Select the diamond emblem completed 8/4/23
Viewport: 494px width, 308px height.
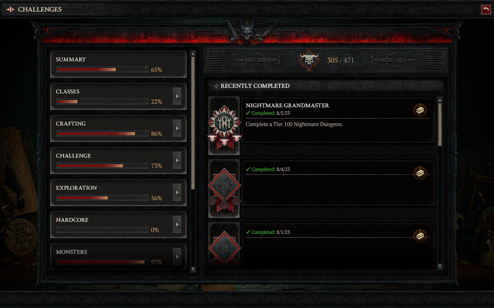click(x=224, y=189)
